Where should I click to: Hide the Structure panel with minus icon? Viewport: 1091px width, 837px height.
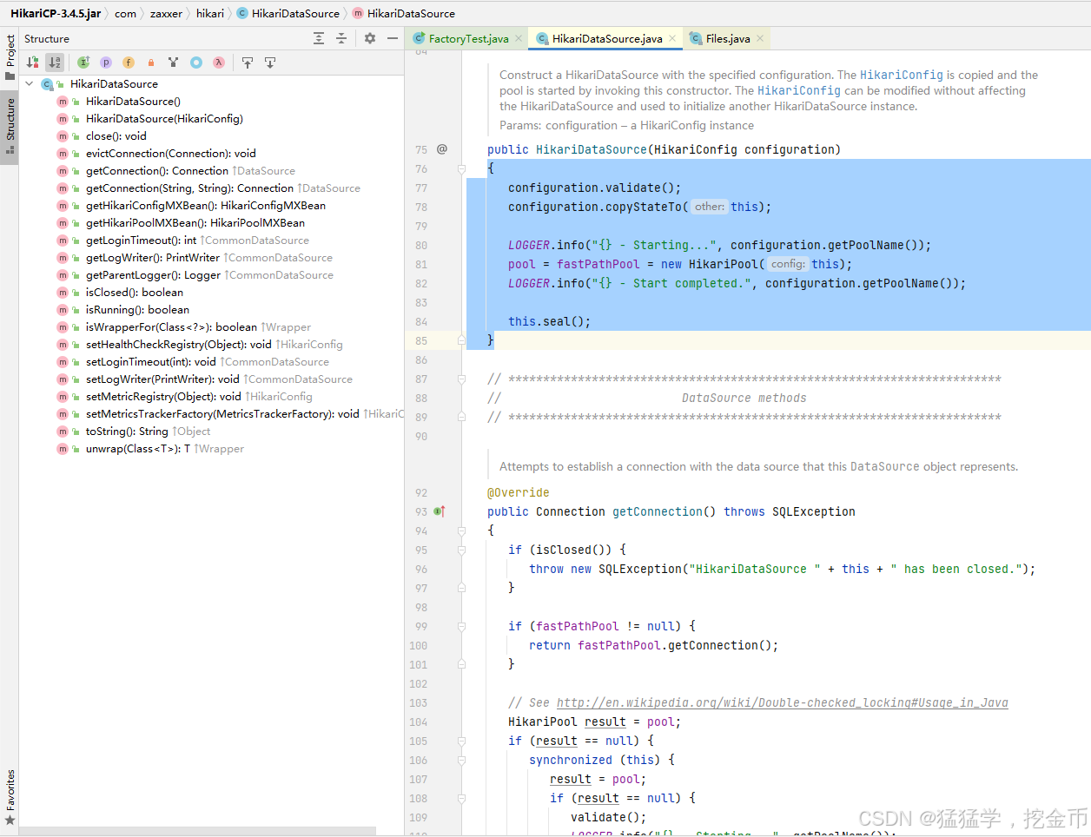pos(393,38)
